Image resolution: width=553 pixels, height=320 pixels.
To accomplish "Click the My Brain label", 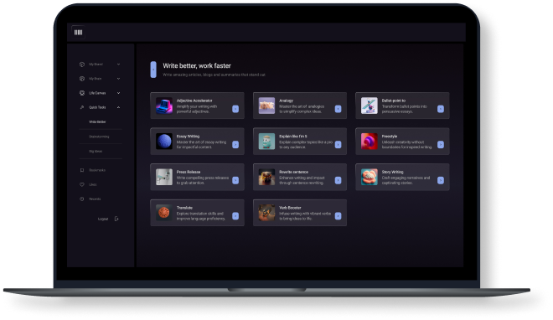I will 96,79.
